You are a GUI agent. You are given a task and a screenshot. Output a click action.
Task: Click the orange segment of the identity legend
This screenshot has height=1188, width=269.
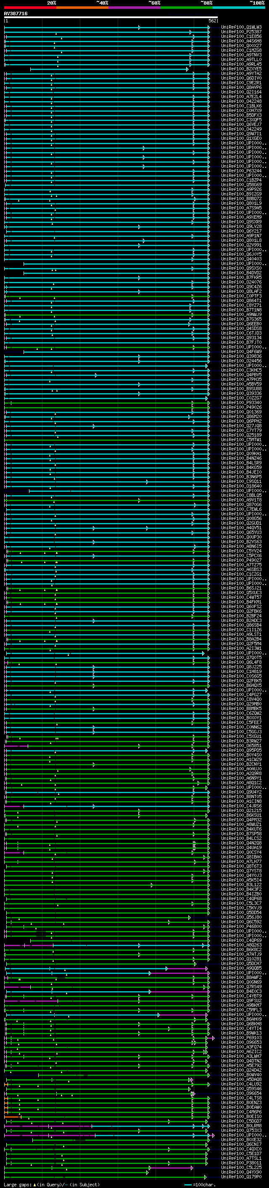coord(82,8)
